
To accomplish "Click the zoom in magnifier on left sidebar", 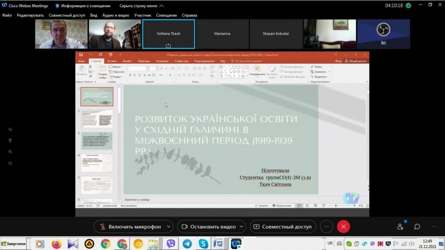I will coord(10,152).
